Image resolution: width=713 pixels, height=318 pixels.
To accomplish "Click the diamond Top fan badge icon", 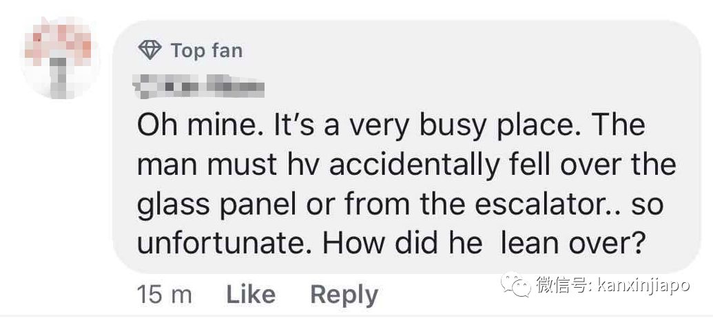I will coord(149,50).
